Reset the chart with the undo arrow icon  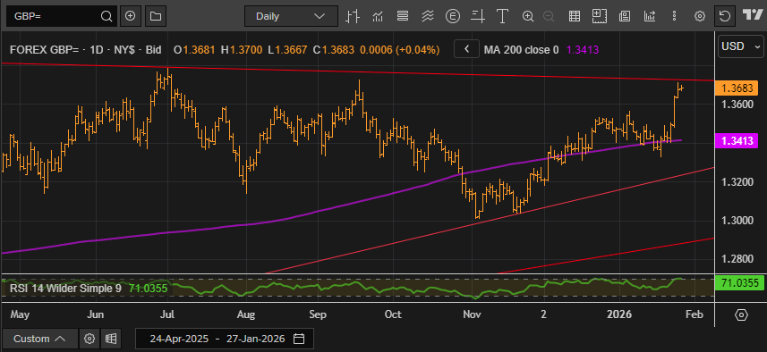[x=724, y=16]
